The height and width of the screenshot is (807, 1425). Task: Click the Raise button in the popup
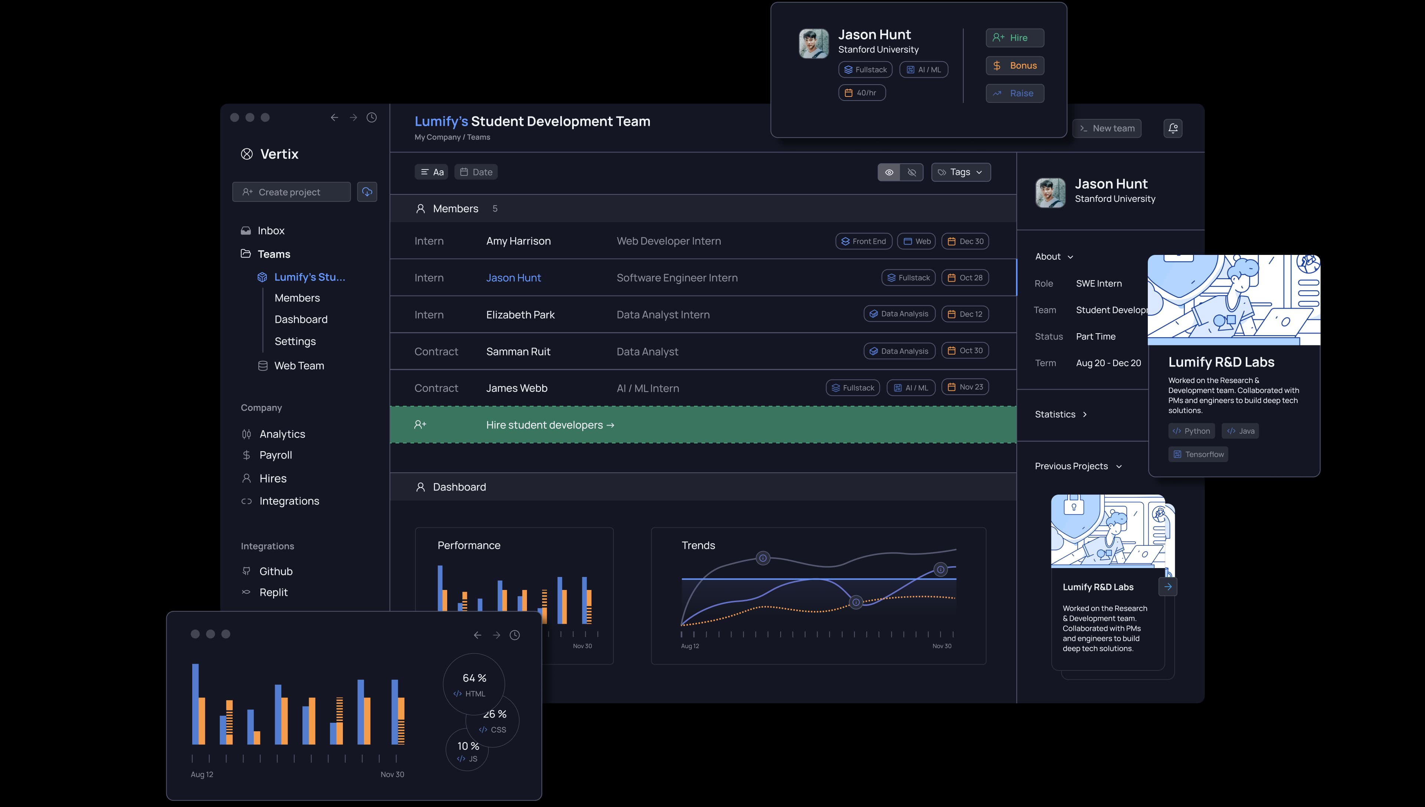[1015, 93]
